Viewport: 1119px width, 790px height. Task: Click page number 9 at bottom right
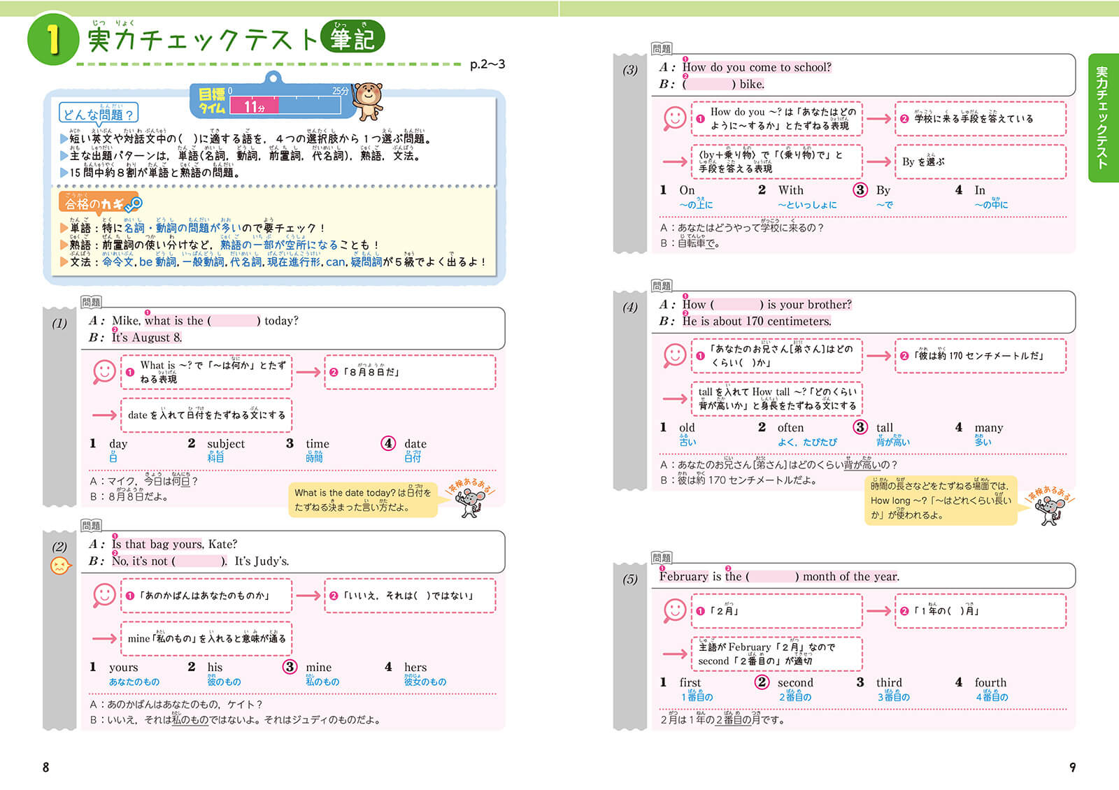point(1073,768)
